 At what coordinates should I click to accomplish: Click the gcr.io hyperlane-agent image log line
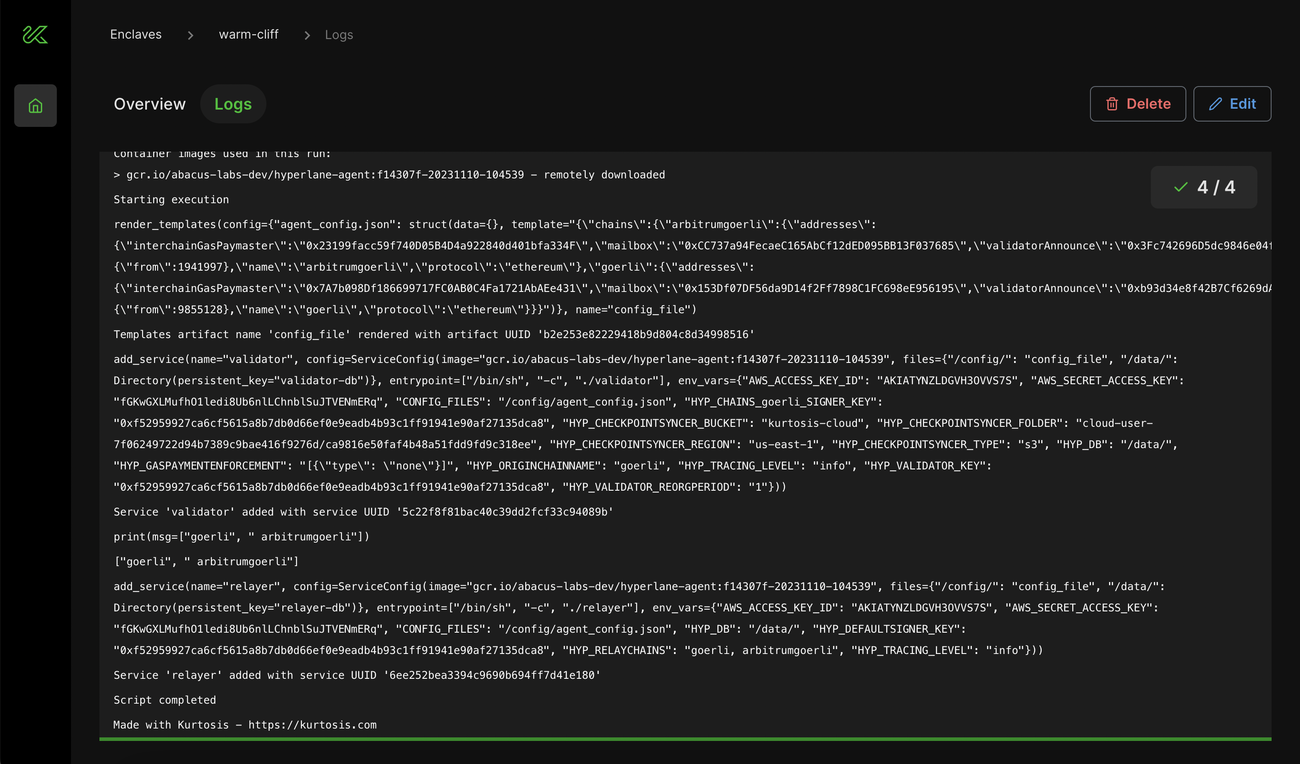[x=389, y=175]
